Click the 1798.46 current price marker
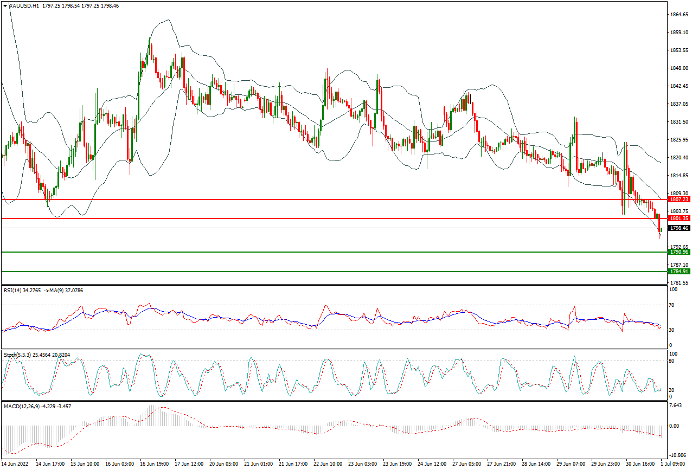The width and height of the screenshot is (692, 470). 679,228
